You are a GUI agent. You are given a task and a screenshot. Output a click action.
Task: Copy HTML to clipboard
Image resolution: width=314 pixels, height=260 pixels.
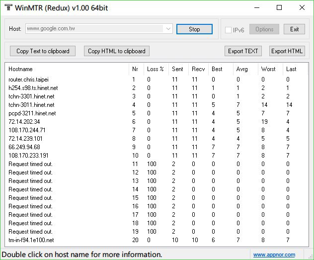[117, 51]
